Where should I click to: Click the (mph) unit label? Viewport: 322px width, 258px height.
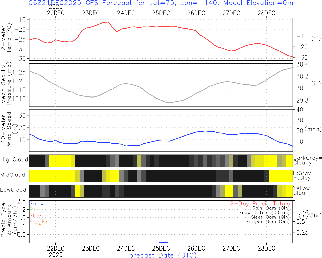click(x=313, y=129)
